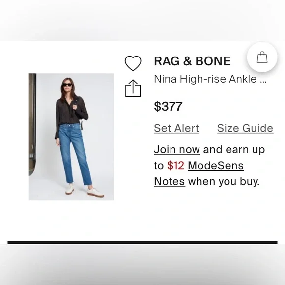
Task: Open the Set Alert link
Action: (x=176, y=128)
